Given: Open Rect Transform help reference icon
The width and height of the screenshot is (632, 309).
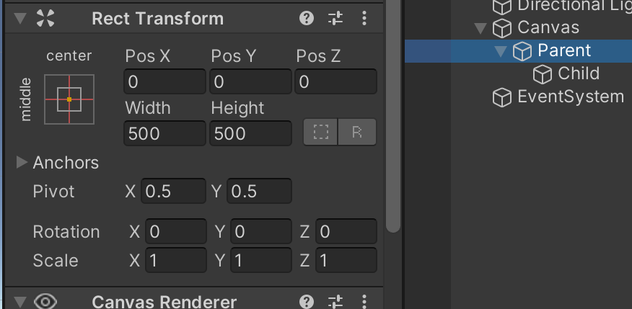Looking at the screenshot, I should tap(307, 19).
